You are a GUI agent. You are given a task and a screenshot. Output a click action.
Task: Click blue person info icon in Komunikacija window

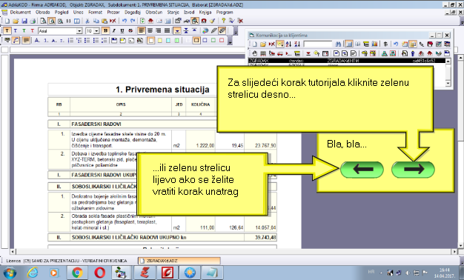pyautogui.click(x=413, y=53)
